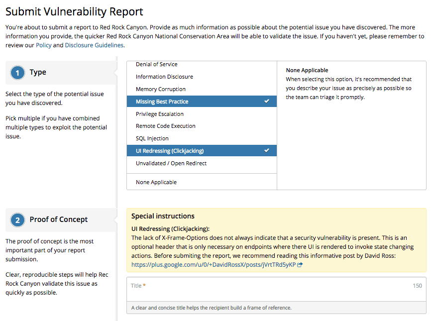This screenshot has height=321, width=432.
Task: Click checkmark icon on UI Redressing row
Action: 267,151
